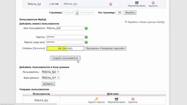187x105 pixels.
Task: Click the flbfjcha_fg2 user link in the database row
Action: 70,4
